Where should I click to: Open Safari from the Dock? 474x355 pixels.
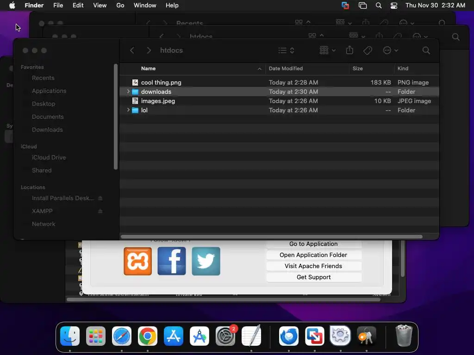[122, 336]
